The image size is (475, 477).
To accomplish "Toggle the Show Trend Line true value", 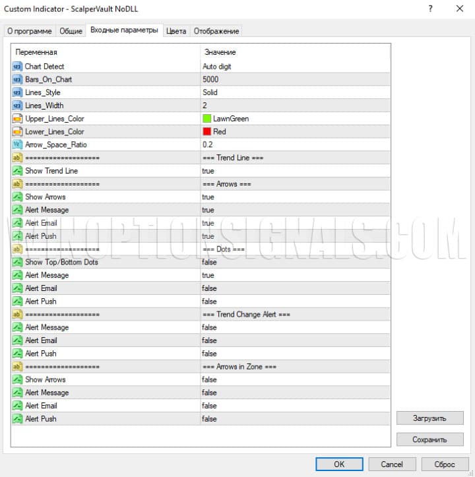I will tap(208, 171).
